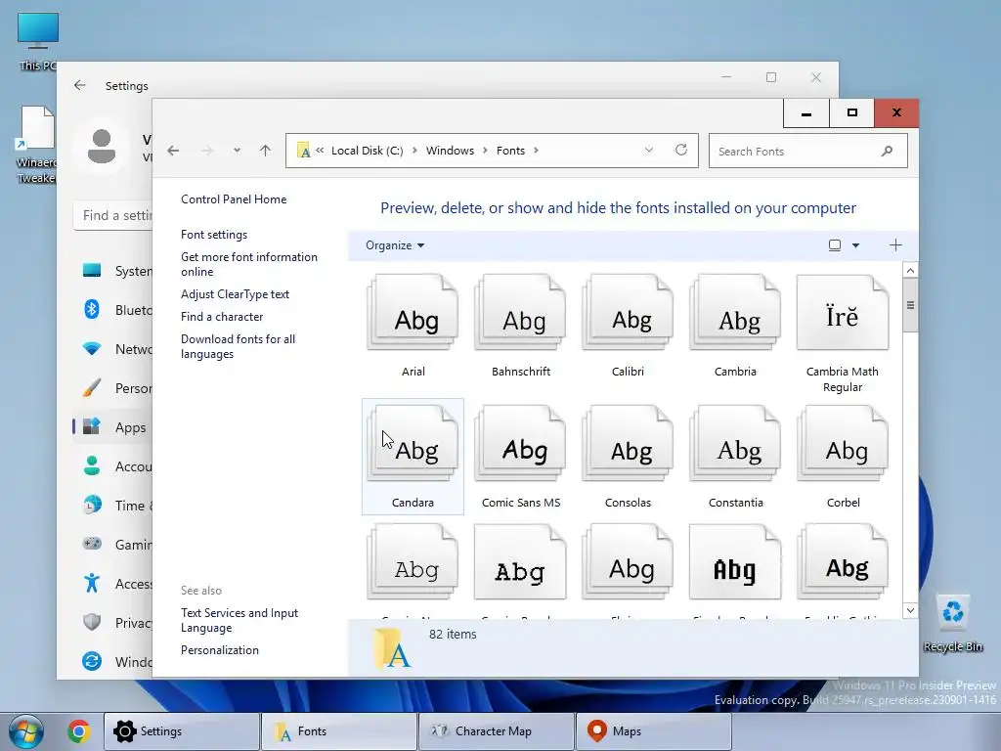Image resolution: width=1001 pixels, height=751 pixels.
Task: Switch to the Settings taskbar button
Action: pos(182,731)
